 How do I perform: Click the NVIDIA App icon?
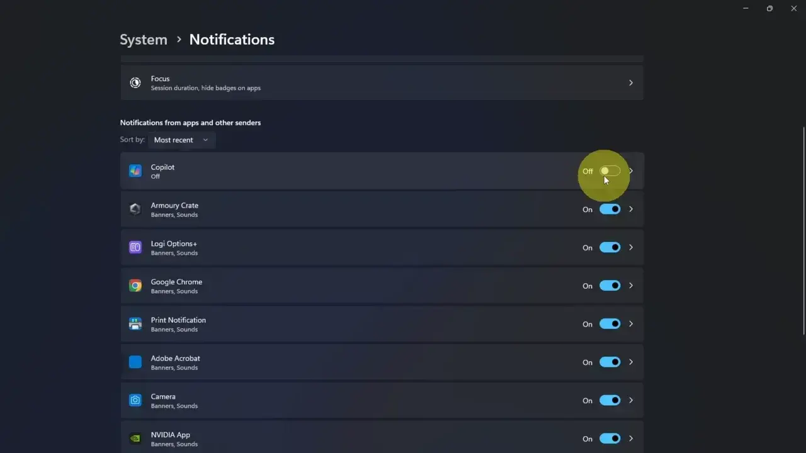tap(135, 439)
